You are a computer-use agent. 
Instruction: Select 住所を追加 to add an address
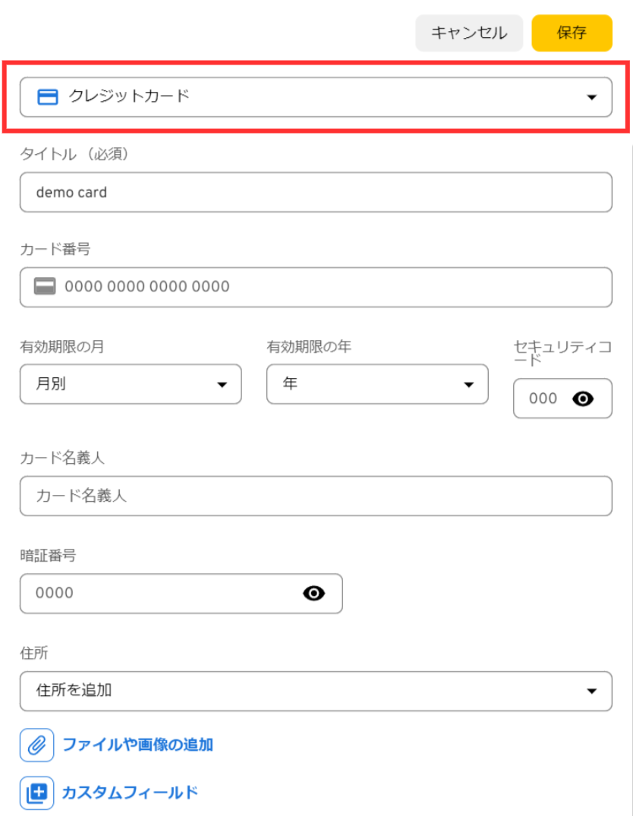228,692
